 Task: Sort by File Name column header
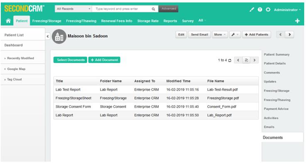[x=216, y=81]
